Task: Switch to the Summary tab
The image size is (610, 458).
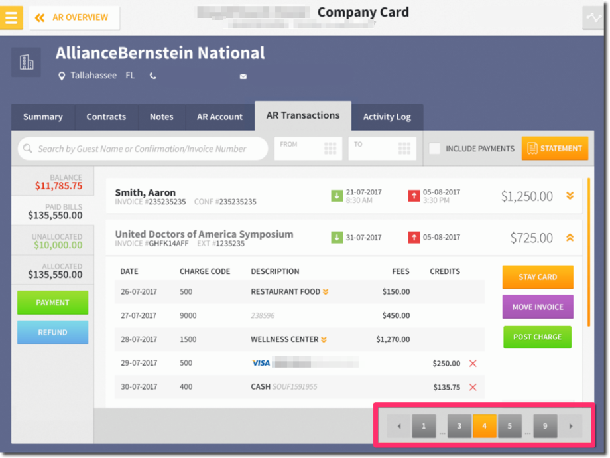Action: pyautogui.click(x=43, y=117)
